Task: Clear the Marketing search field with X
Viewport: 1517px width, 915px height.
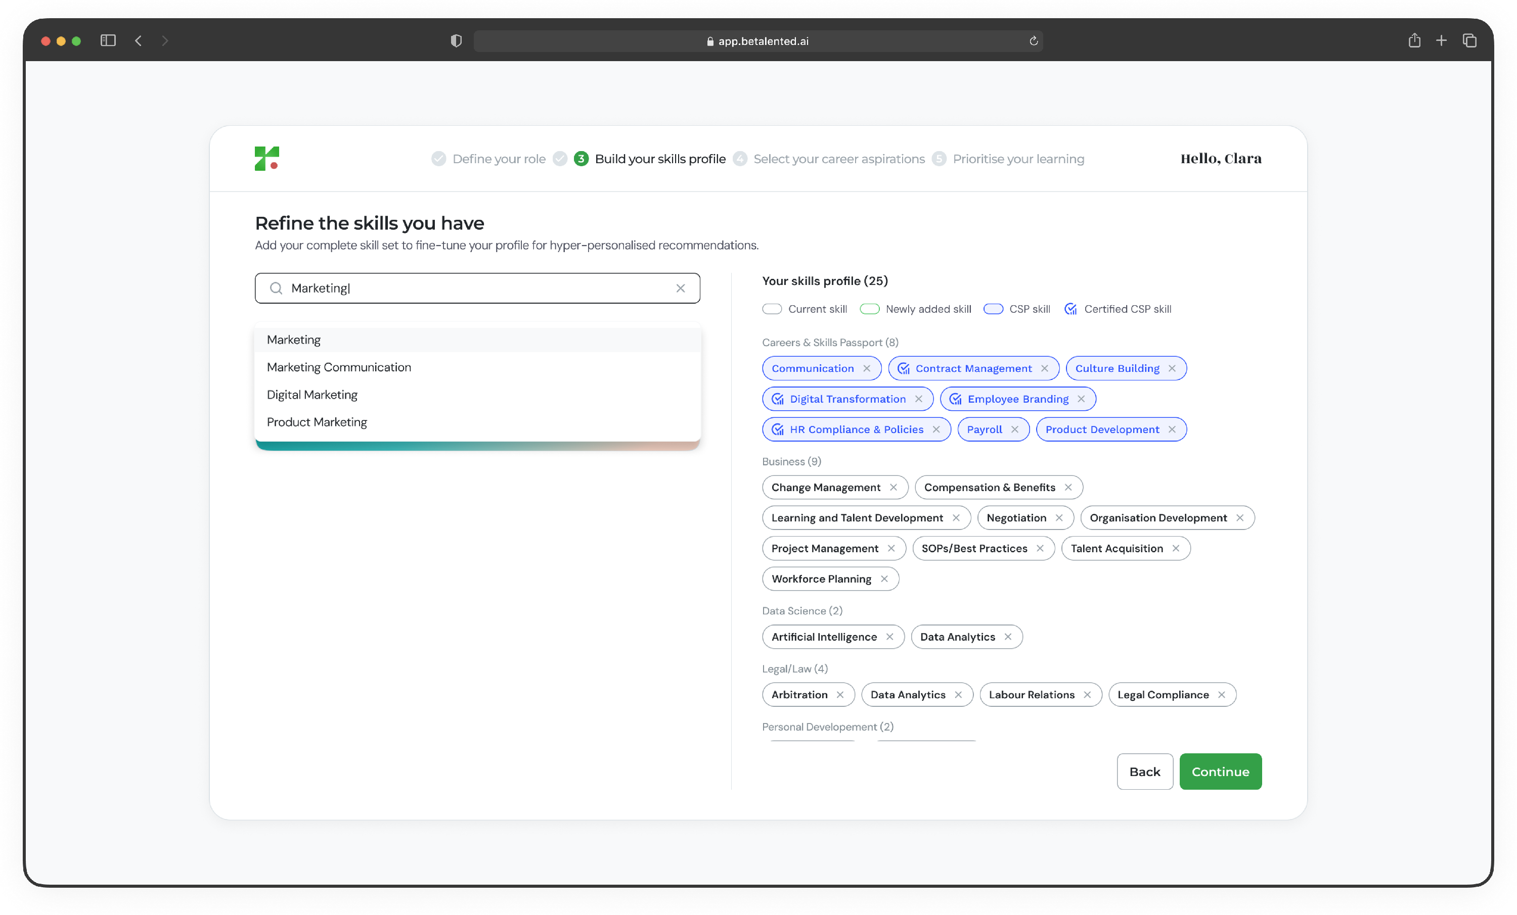Action: 680,288
